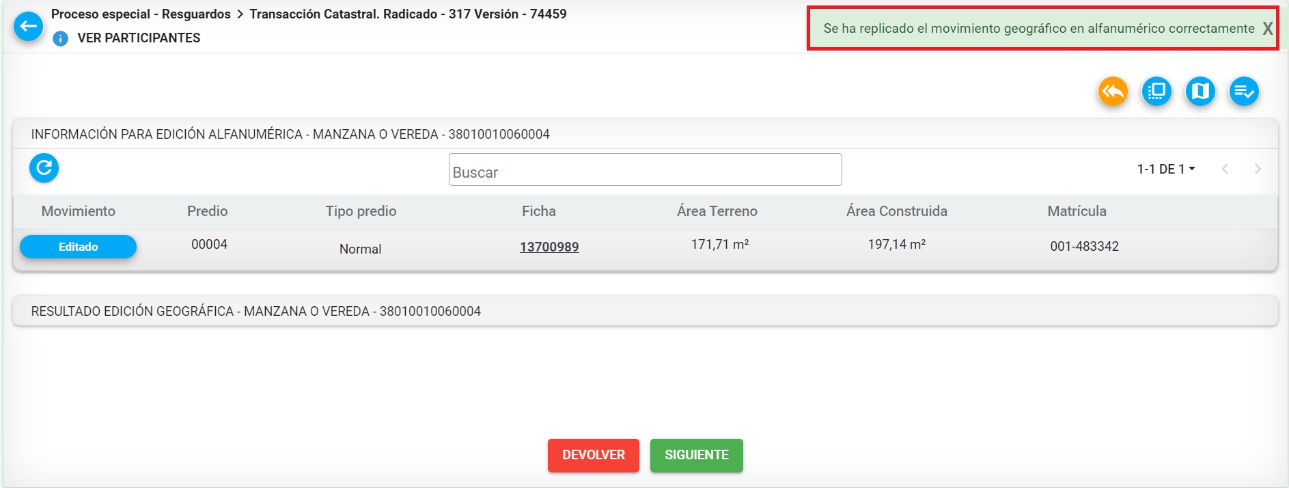Refresh the alphanumeric table
Image resolution: width=1289 pixels, height=488 pixels.
(44, 167)
